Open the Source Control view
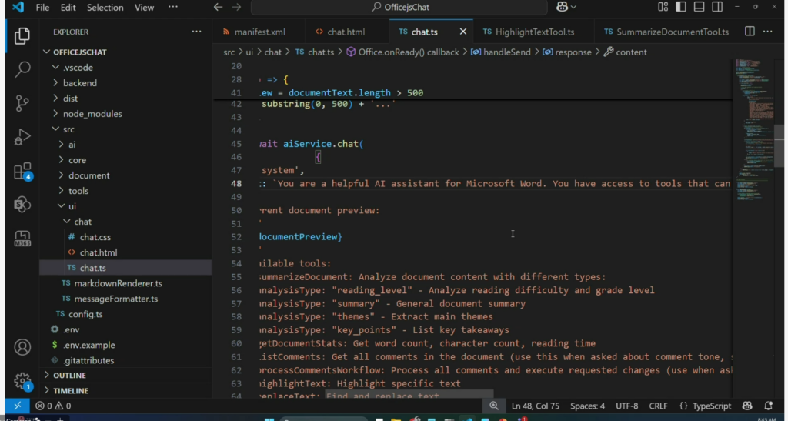The image size is (788, 421). pos(22,102)
